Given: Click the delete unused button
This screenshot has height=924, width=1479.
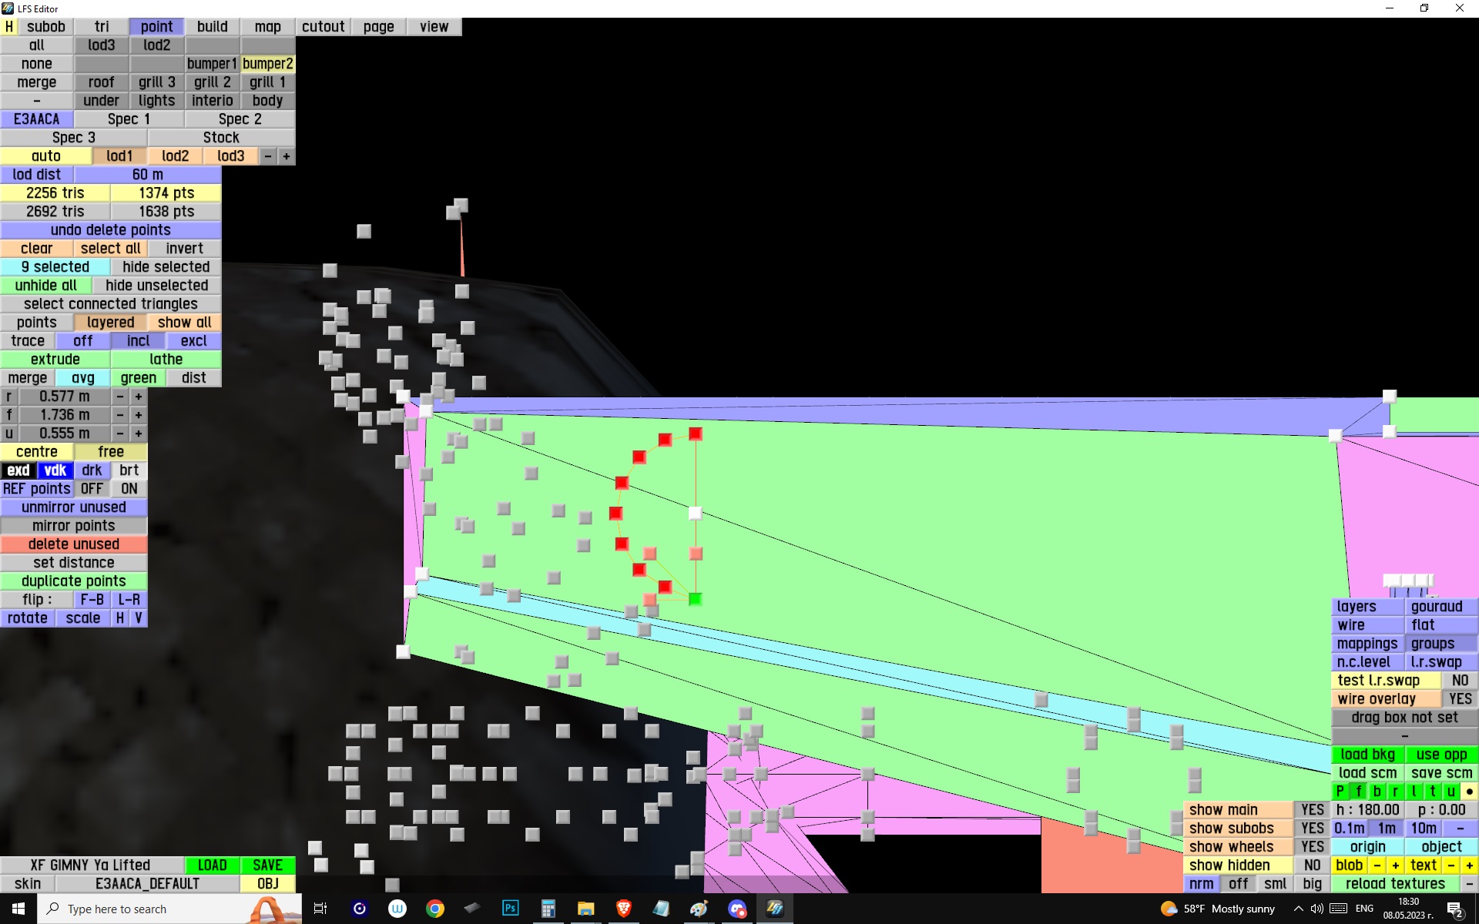Looking at the screenshot, I should pyautogui.click(x=74, y=544).
